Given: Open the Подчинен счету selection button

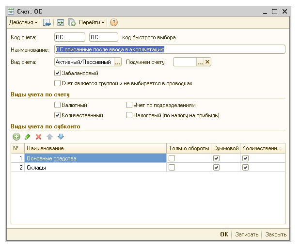Looking at the screenshot, I should pos(200,62).
